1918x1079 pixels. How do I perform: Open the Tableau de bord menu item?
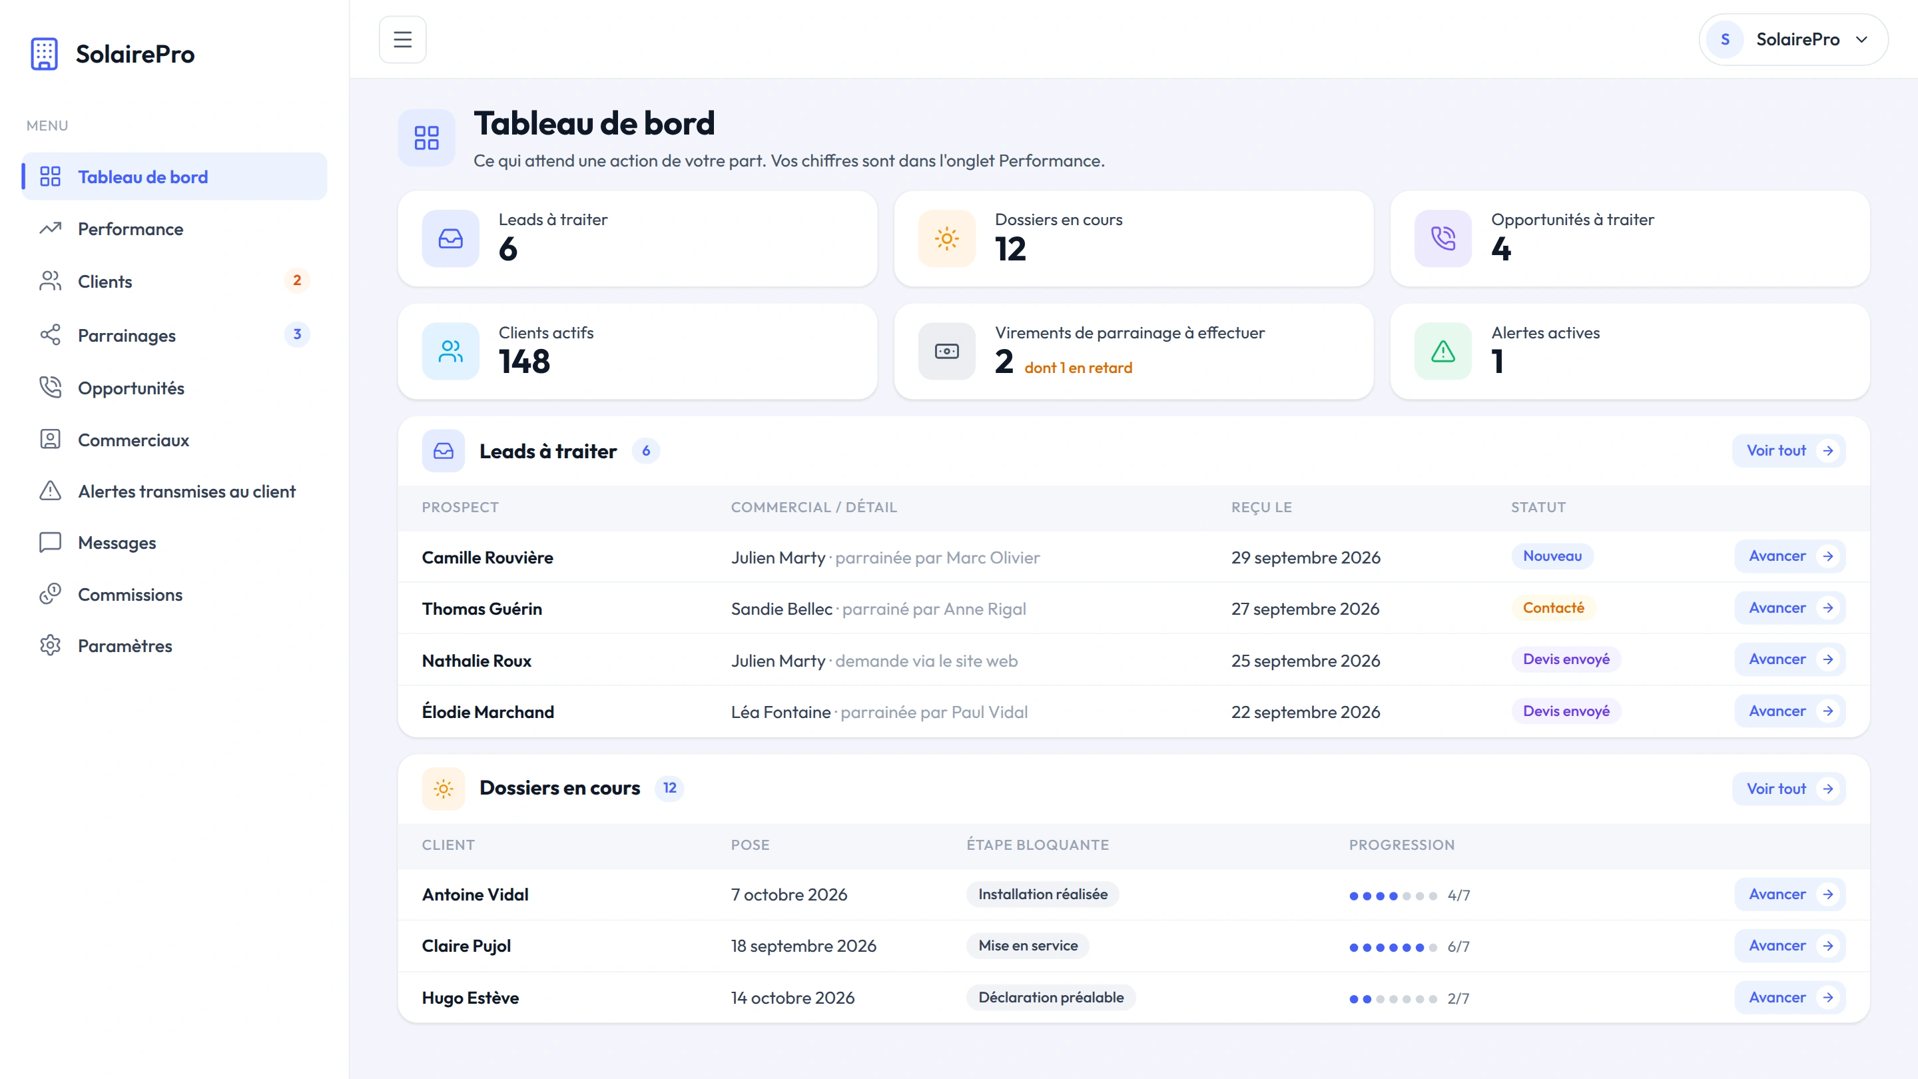coord(174,177)
